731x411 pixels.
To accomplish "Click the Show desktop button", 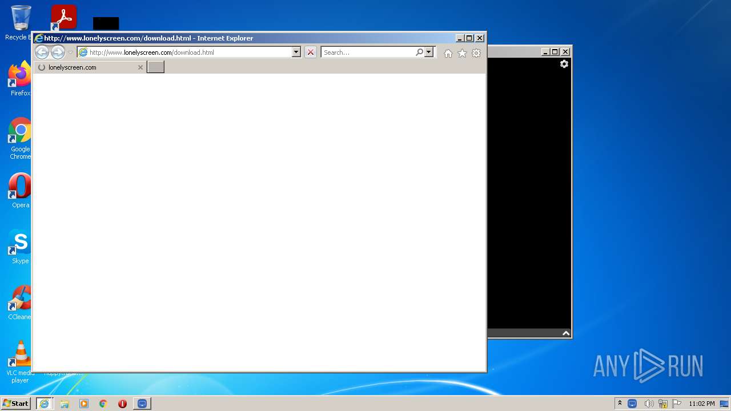I will (724, 404).
